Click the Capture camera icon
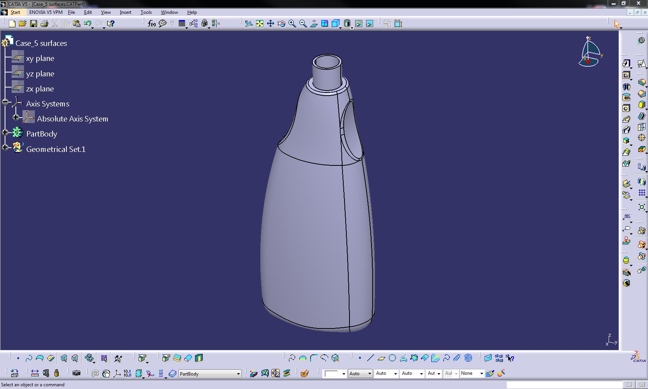Screen dimensions: 648x389 (76, 373)
